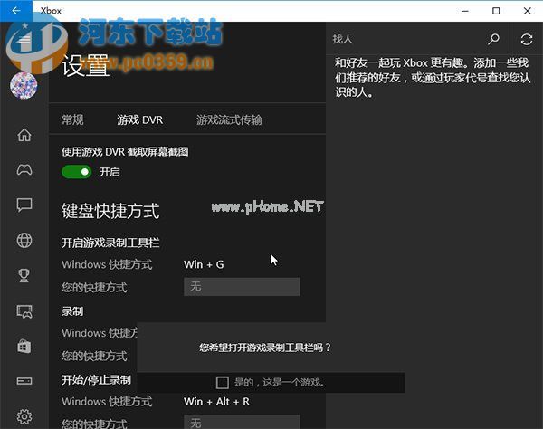Image resolution: width=543 pixels, height=429 pixels.
Task: Open the Connect console icon
Action: pyautogui.click(x=24, y=381)
